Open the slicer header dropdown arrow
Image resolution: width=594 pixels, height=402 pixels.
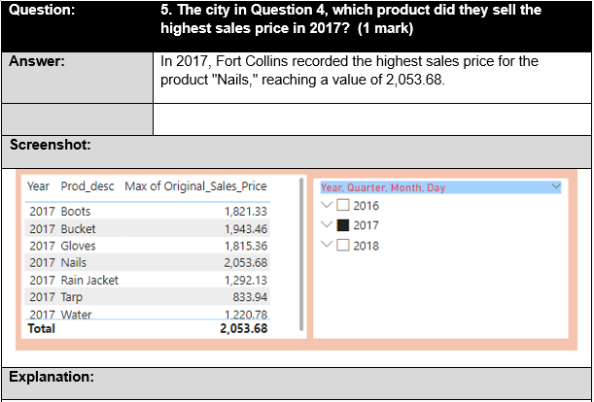tap(556, 186)
